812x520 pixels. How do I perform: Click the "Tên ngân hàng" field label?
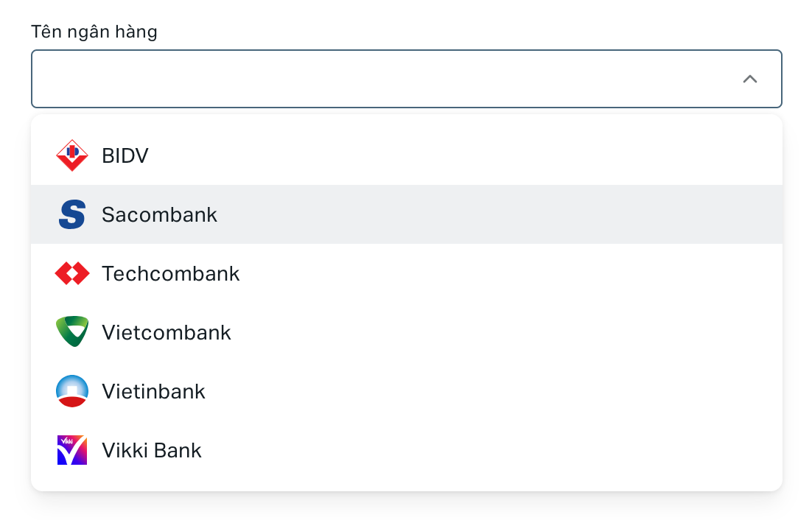click(x=94, y=32)
